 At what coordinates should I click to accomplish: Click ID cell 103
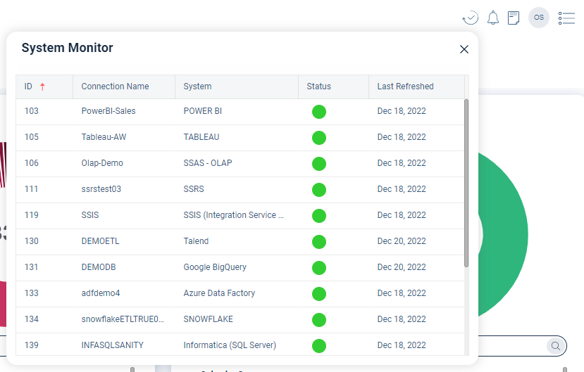click(x=32, y=110)
